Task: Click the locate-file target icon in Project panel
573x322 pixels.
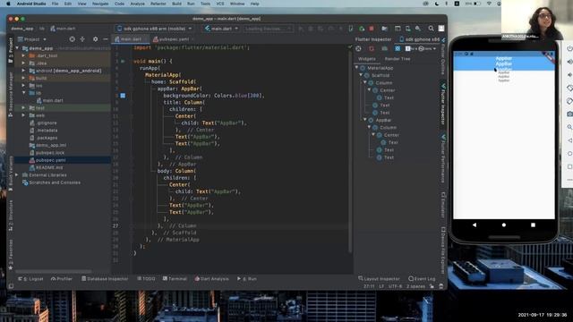Action: [x=72, y=39]
